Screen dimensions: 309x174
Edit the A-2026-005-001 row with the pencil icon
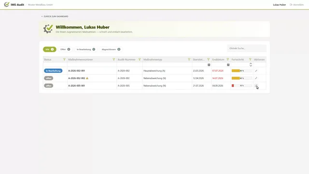(256, 86)
